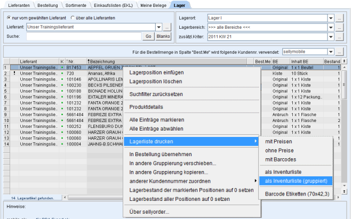Expand the Lagerort dropdown
Screen dimensions: 351x219
pyautogui.click(x=331, y=18)
